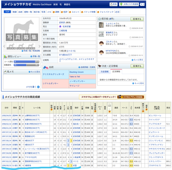Open the メモ tab

coord(49,12)
